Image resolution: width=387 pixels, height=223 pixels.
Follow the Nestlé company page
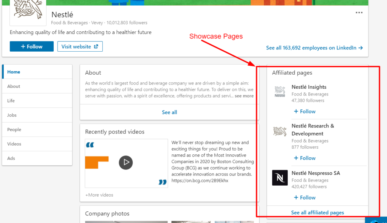[32, 46]
